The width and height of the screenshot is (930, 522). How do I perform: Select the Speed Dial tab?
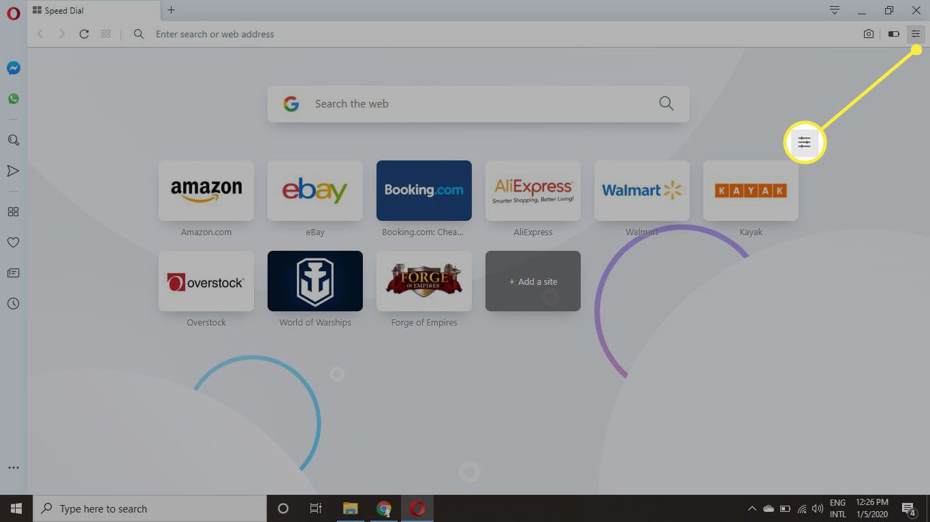[95, 10]
